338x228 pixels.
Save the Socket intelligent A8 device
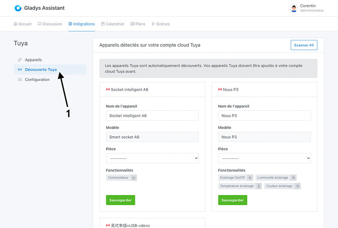tap(120, 200)
